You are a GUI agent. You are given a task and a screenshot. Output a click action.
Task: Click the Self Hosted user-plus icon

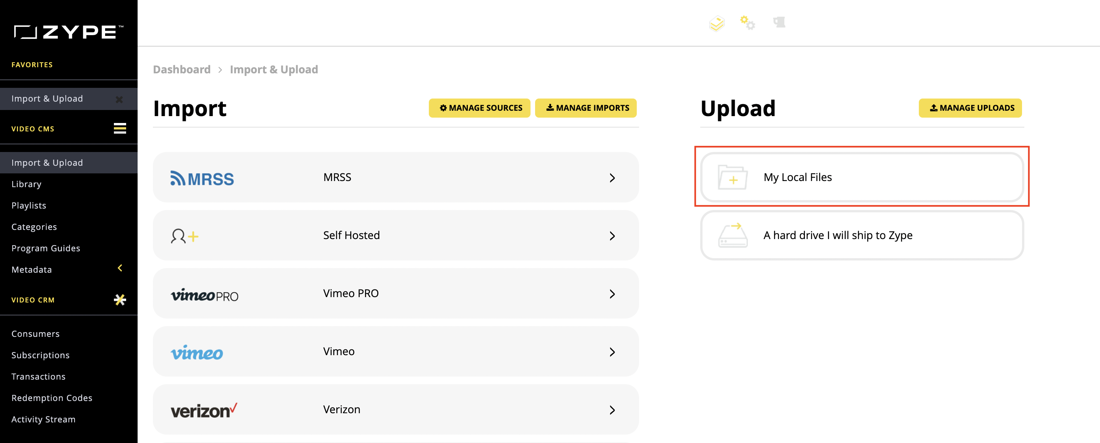pos(185,236)
